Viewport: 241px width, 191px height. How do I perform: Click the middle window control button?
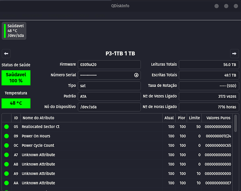(226, 6)
